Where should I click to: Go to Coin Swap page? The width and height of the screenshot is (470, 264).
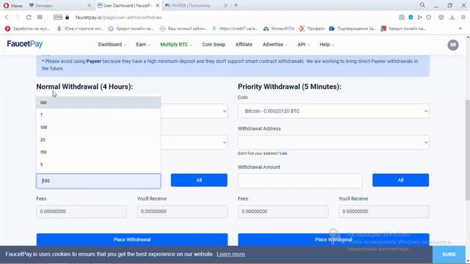click(214, 44)
